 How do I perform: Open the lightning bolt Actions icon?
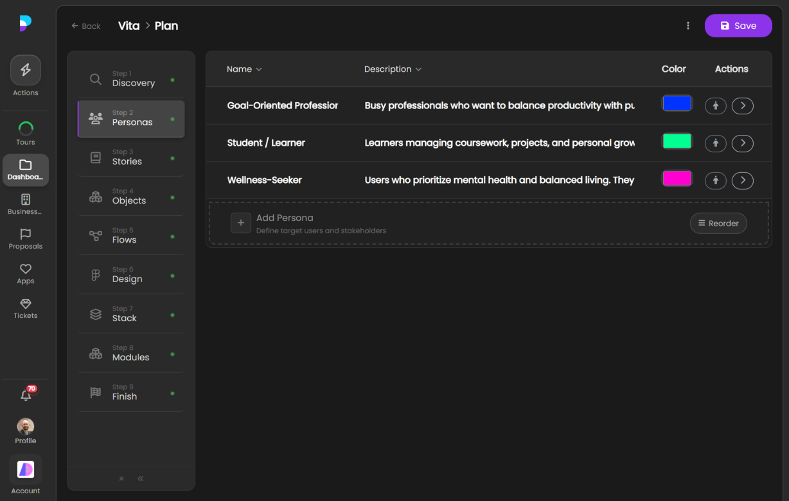26,71
